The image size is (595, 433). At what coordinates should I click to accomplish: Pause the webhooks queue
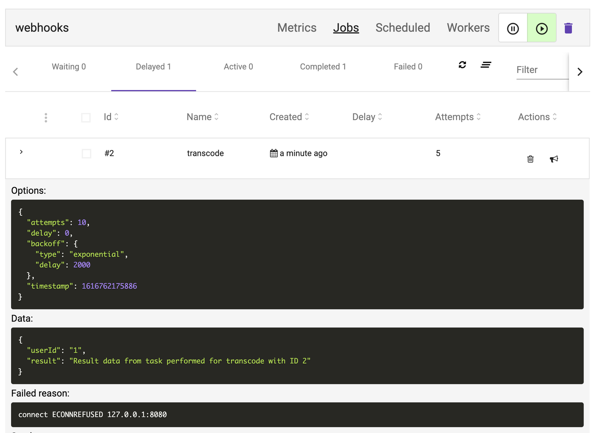point(513,28)
